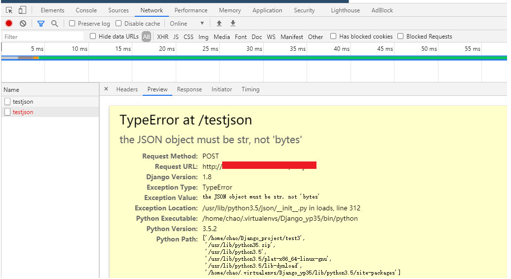Click the timeline overview waterfall bar
511x279 pixels.
[x=254, y=58]
